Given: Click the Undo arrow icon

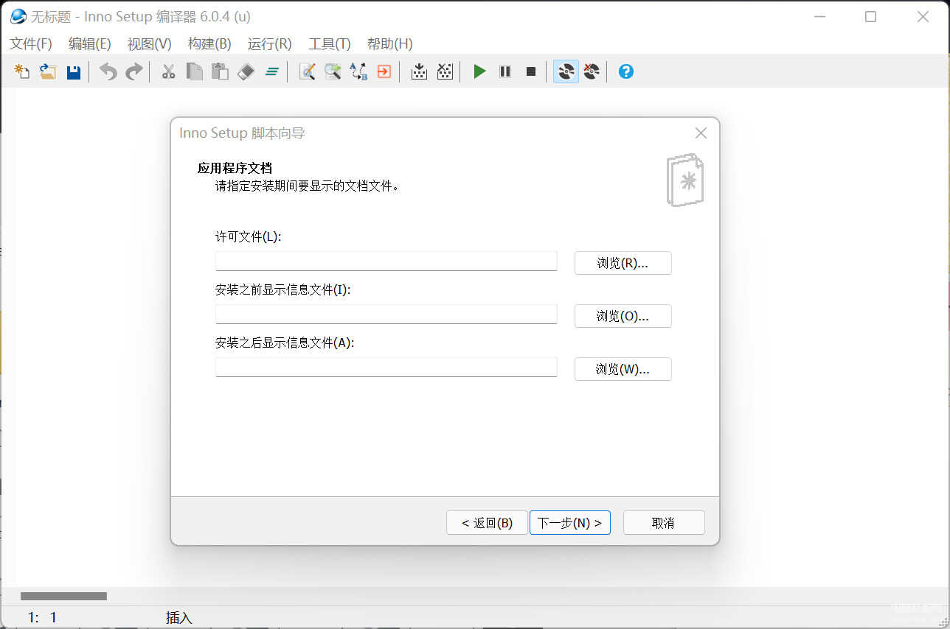Looking at the screenshot, I should [108, 71].
